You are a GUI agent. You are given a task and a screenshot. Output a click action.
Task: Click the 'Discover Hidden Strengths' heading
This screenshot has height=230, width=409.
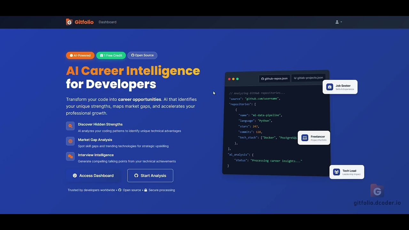pyautogui.click(x=100, y=124)
